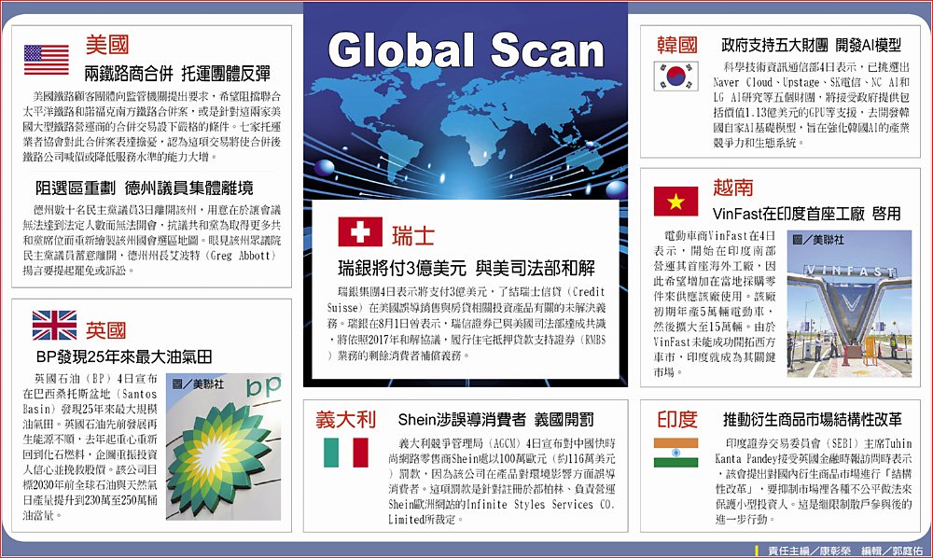The width and height of the screenshot is (933, 558).
Task: Click the 圖／美聯社 credit on BP photo
Action: [198, 384]
